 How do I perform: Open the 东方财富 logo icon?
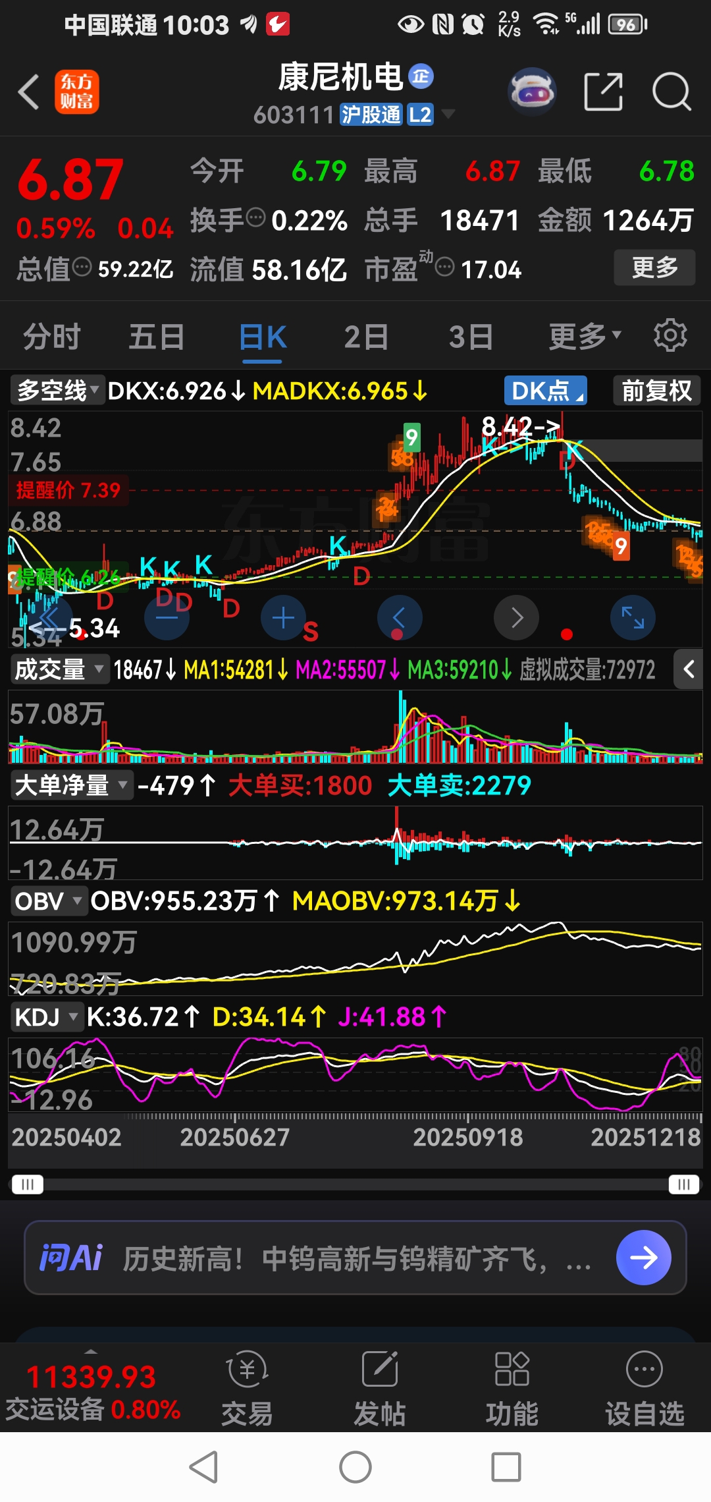point(77,92)
